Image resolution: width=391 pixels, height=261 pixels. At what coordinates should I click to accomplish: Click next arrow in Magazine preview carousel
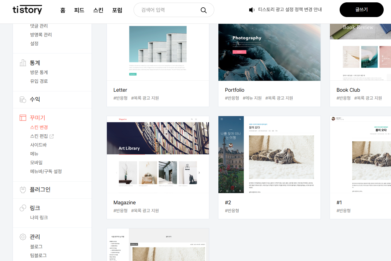click(x=199, y=173)
